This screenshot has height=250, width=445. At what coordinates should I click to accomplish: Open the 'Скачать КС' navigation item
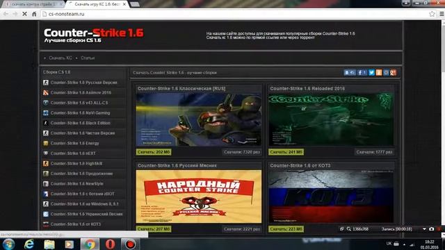(x=60, y=58)
